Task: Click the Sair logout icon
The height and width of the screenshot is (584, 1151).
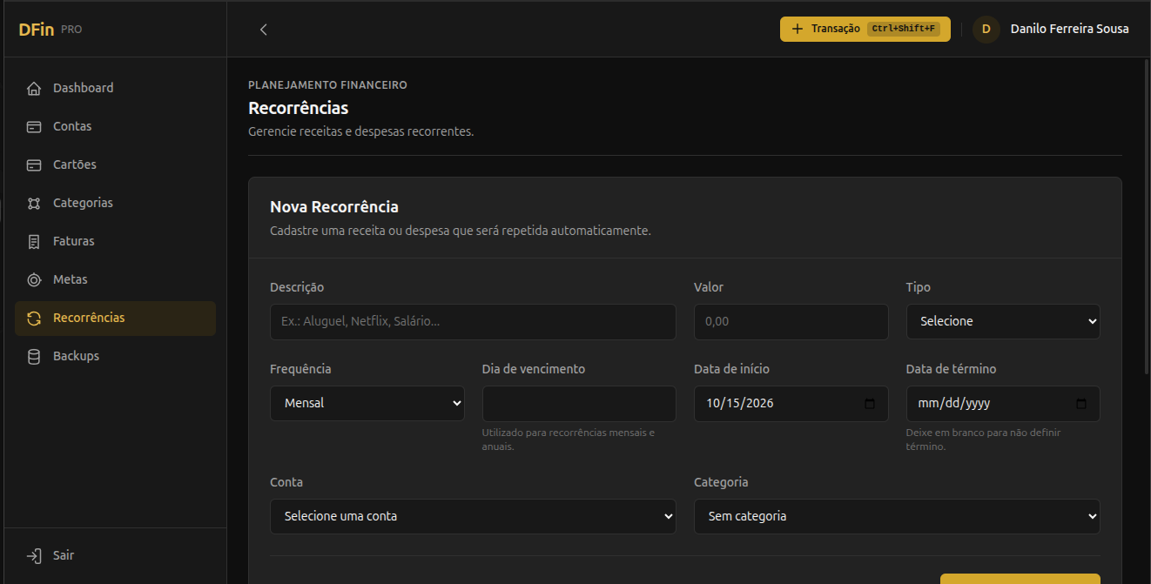Action: 34,555
